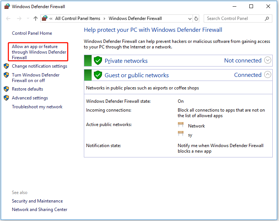This screenshot has width=279, height=221.
Task: Click shield icon beside Turn Windows Defender Firewall
Action: point(6,75)
